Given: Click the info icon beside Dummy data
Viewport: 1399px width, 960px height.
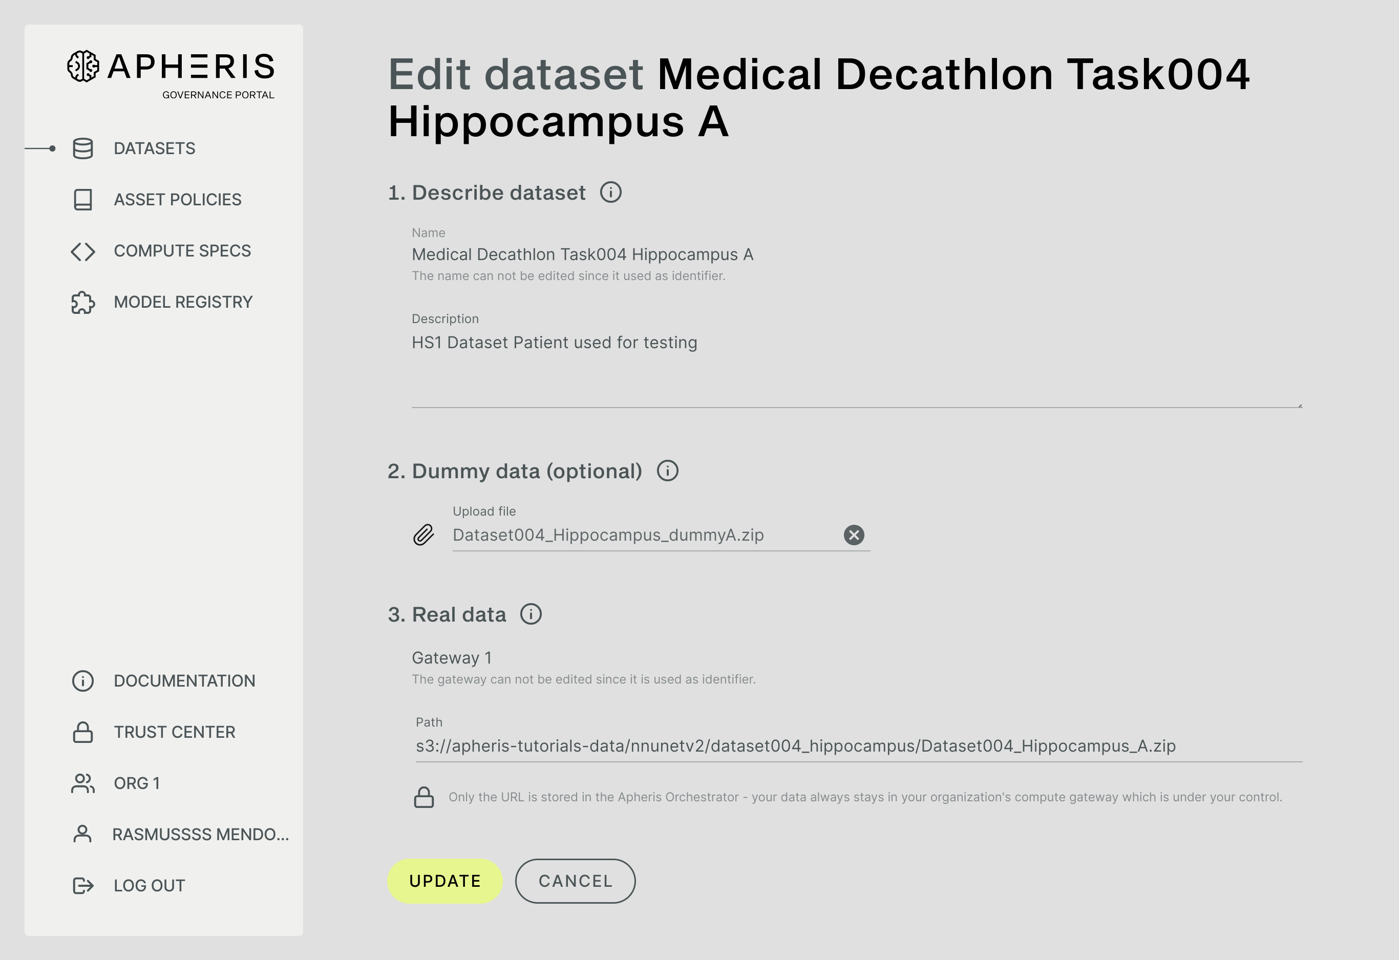Looking at the screenshot, I should click(668, 471).
